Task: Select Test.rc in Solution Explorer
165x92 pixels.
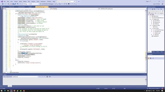Action: 156,27
